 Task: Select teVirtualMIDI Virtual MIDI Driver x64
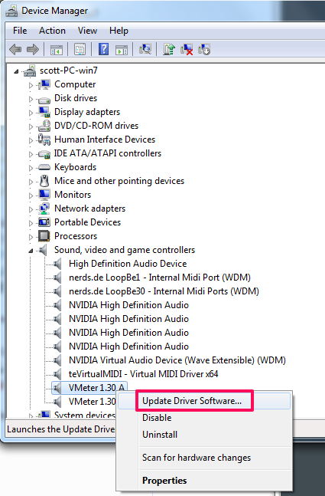[x=144, y=374]
